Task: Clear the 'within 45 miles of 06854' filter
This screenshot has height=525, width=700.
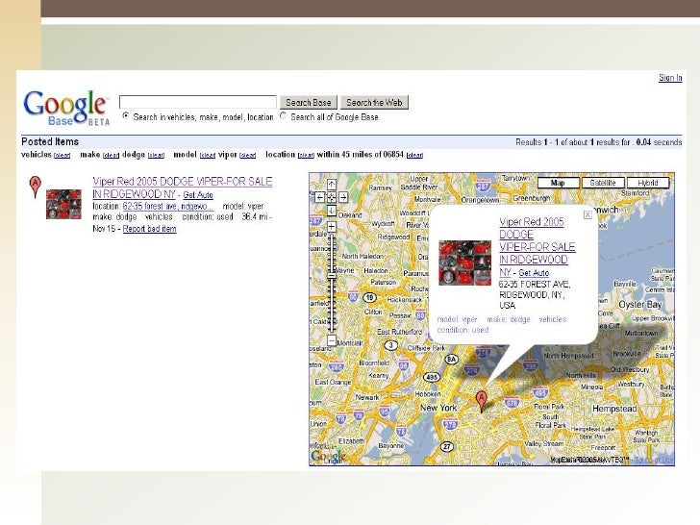Action: [x=414, y=156]
